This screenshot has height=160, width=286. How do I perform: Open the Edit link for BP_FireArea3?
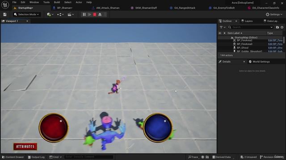tap(275, 44)
